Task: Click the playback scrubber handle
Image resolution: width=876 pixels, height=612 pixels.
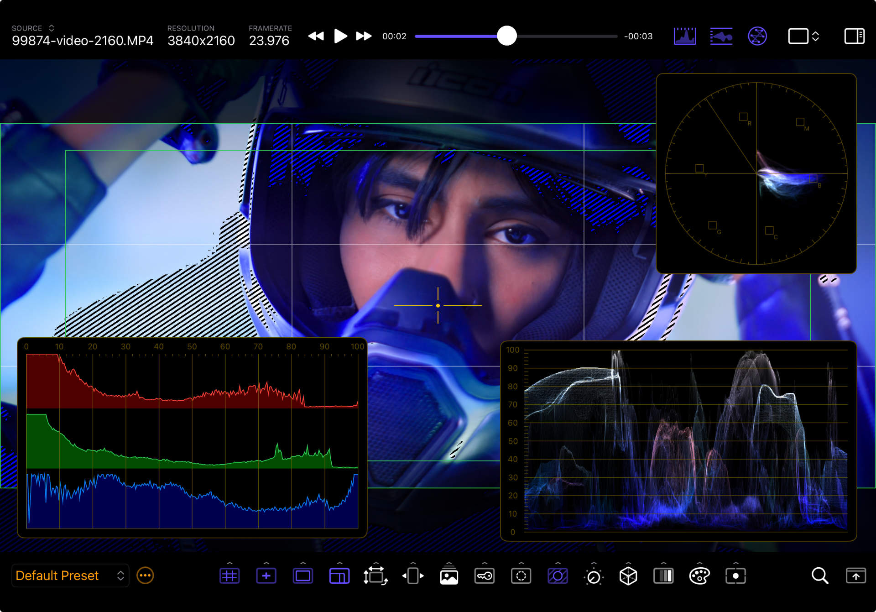Action: pyautogui.click(x=506, y=36)
